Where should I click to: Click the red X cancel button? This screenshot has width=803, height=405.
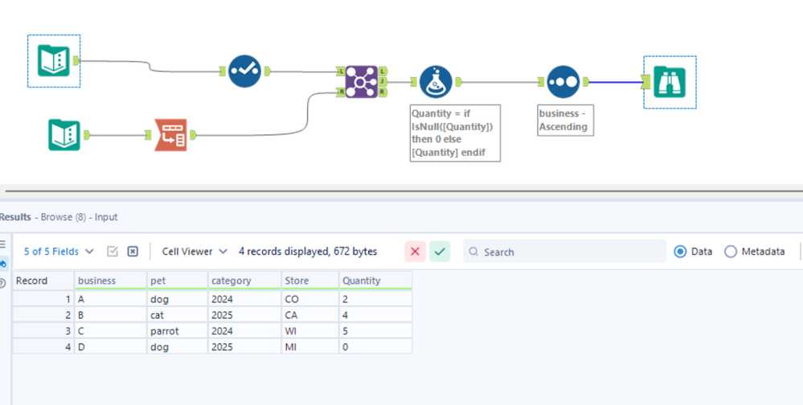(416, 252)
